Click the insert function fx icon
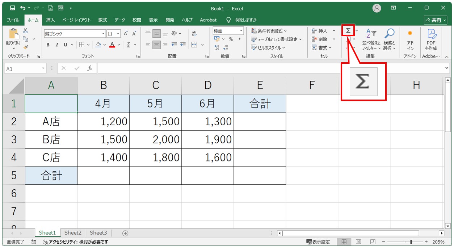 90,68
